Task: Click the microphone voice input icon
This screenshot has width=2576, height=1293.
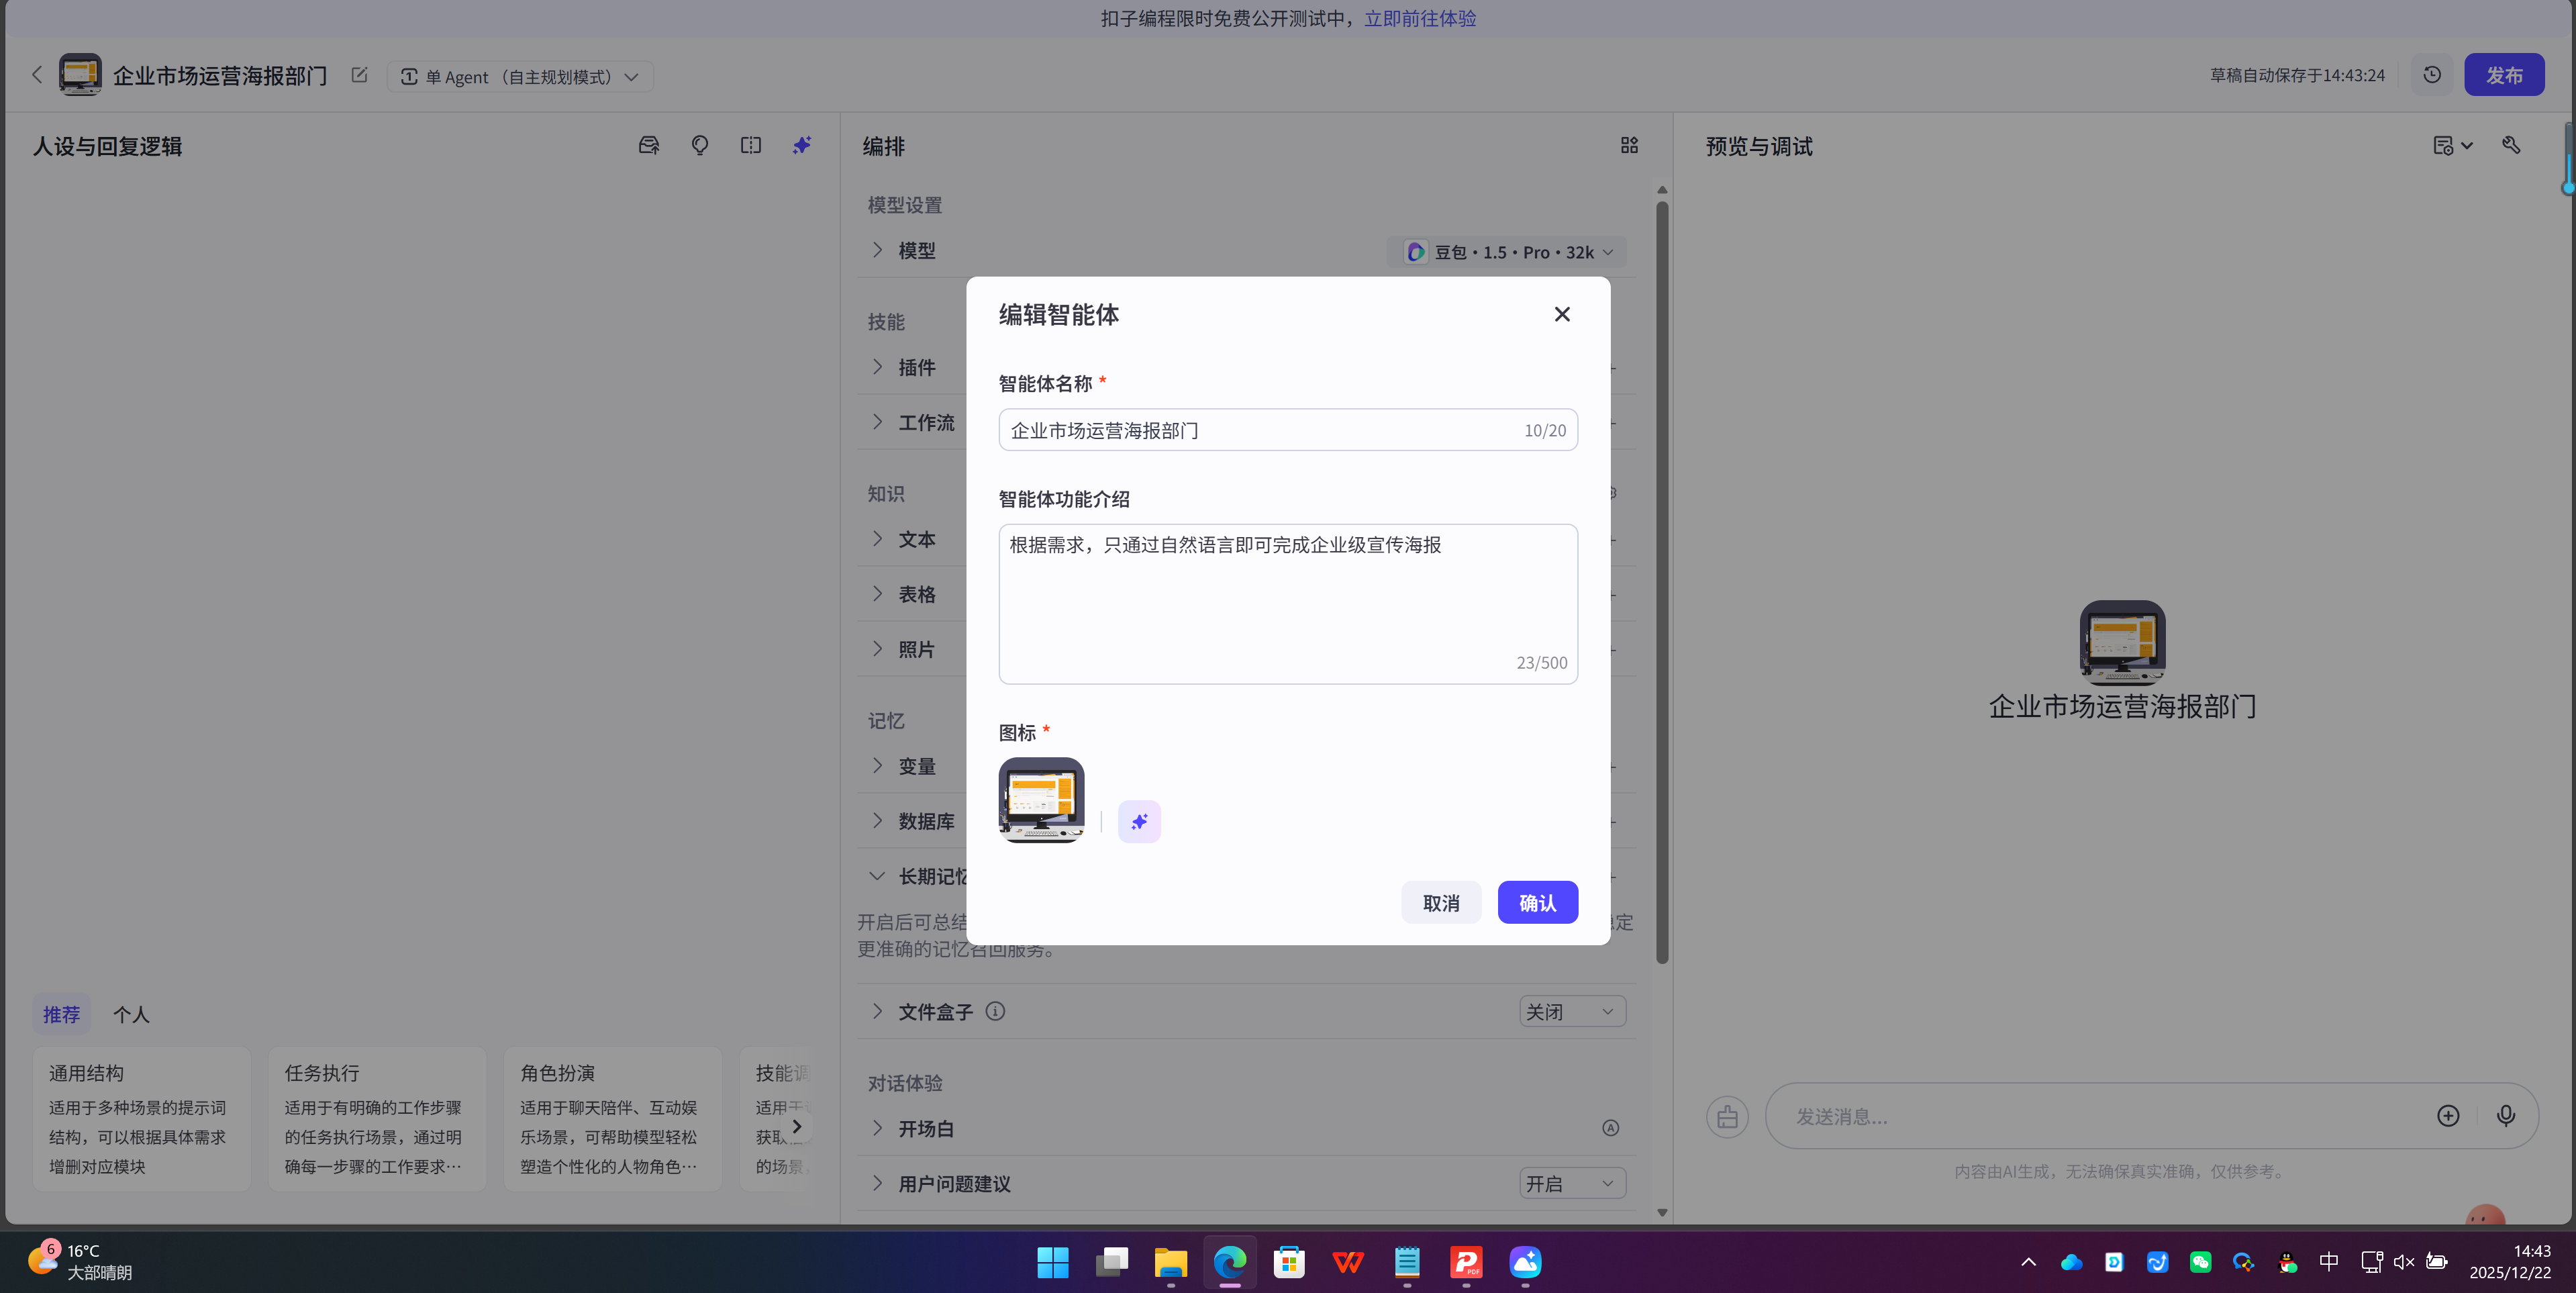Action: coord(2505,1115)
